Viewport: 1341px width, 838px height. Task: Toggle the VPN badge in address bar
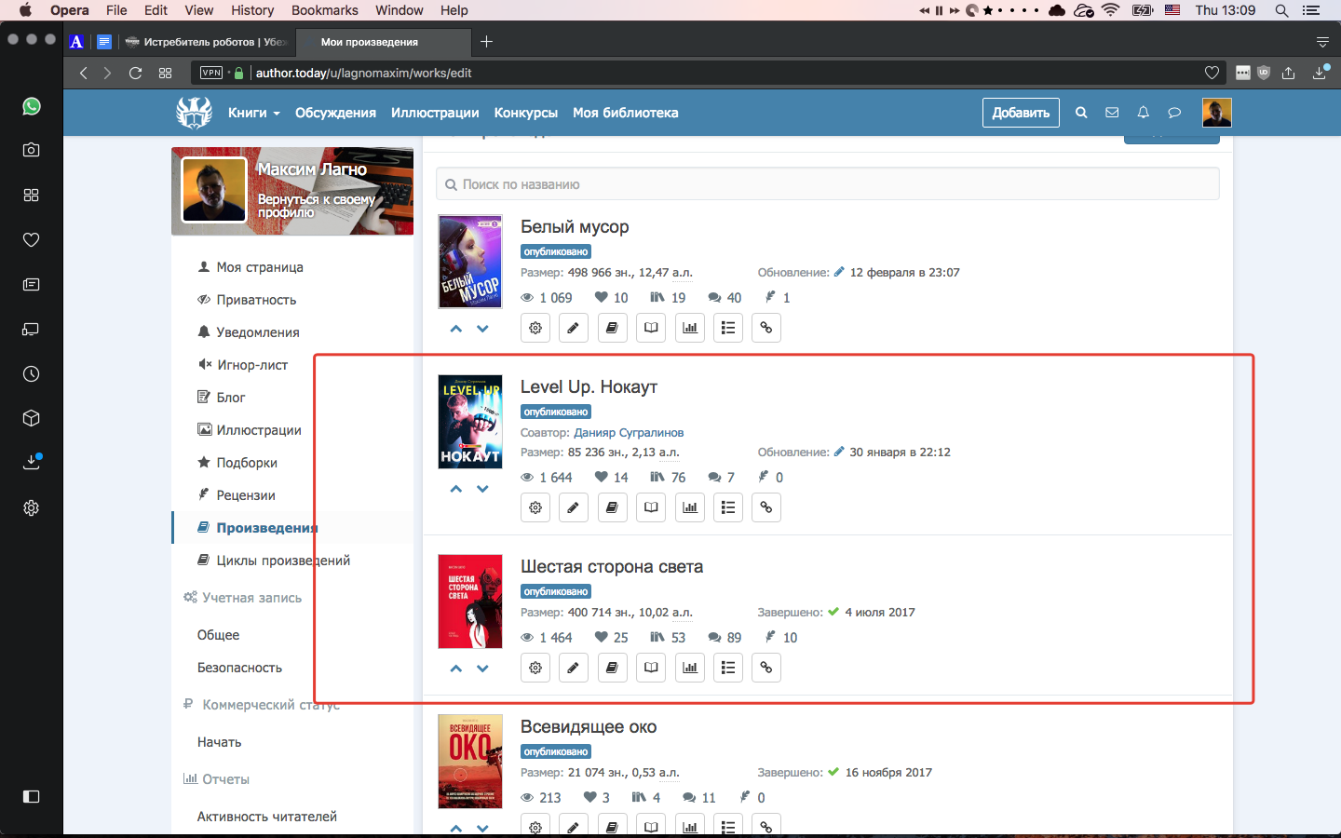click(x=211, y=73)
